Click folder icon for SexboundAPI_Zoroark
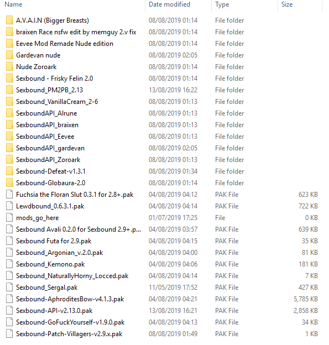 [x=9, y=160]
